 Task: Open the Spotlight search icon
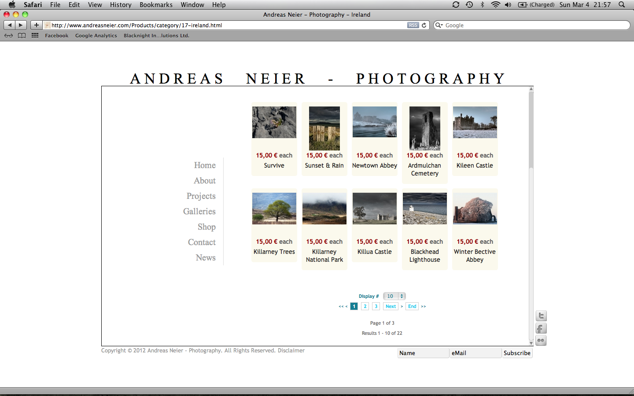point(622,5)
